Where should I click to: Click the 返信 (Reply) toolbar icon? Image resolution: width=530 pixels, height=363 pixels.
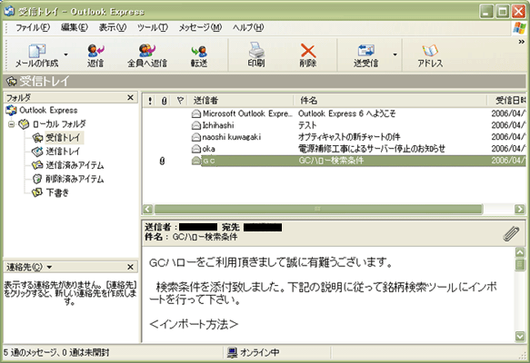click(95, 51)
